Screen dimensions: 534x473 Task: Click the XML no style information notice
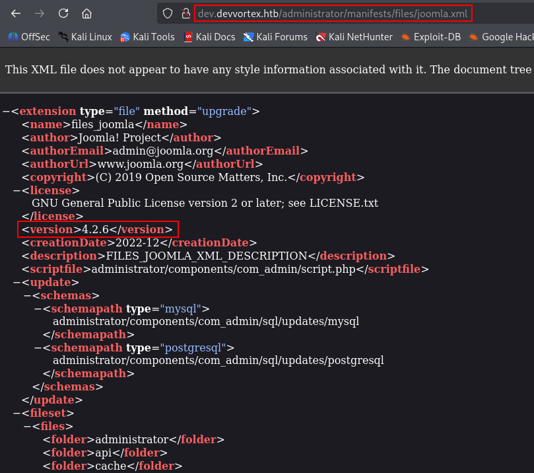click(x=269, y=69)
